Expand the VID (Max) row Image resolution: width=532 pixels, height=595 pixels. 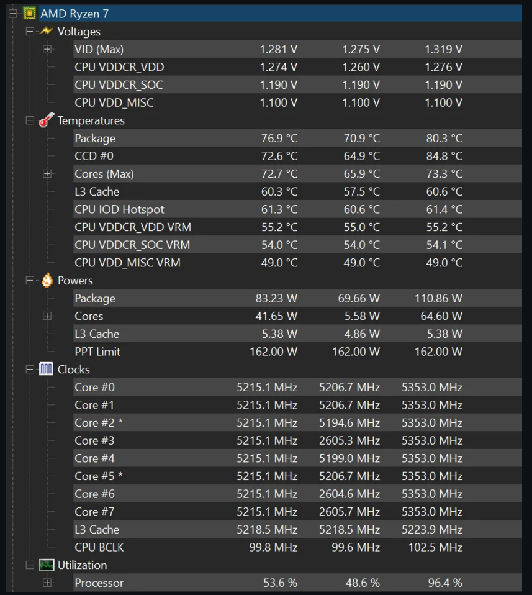pyautogui.click(x=47, y=49)
